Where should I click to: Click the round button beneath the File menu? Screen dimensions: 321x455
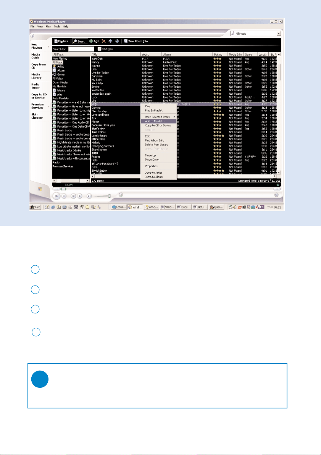point(32,36)
